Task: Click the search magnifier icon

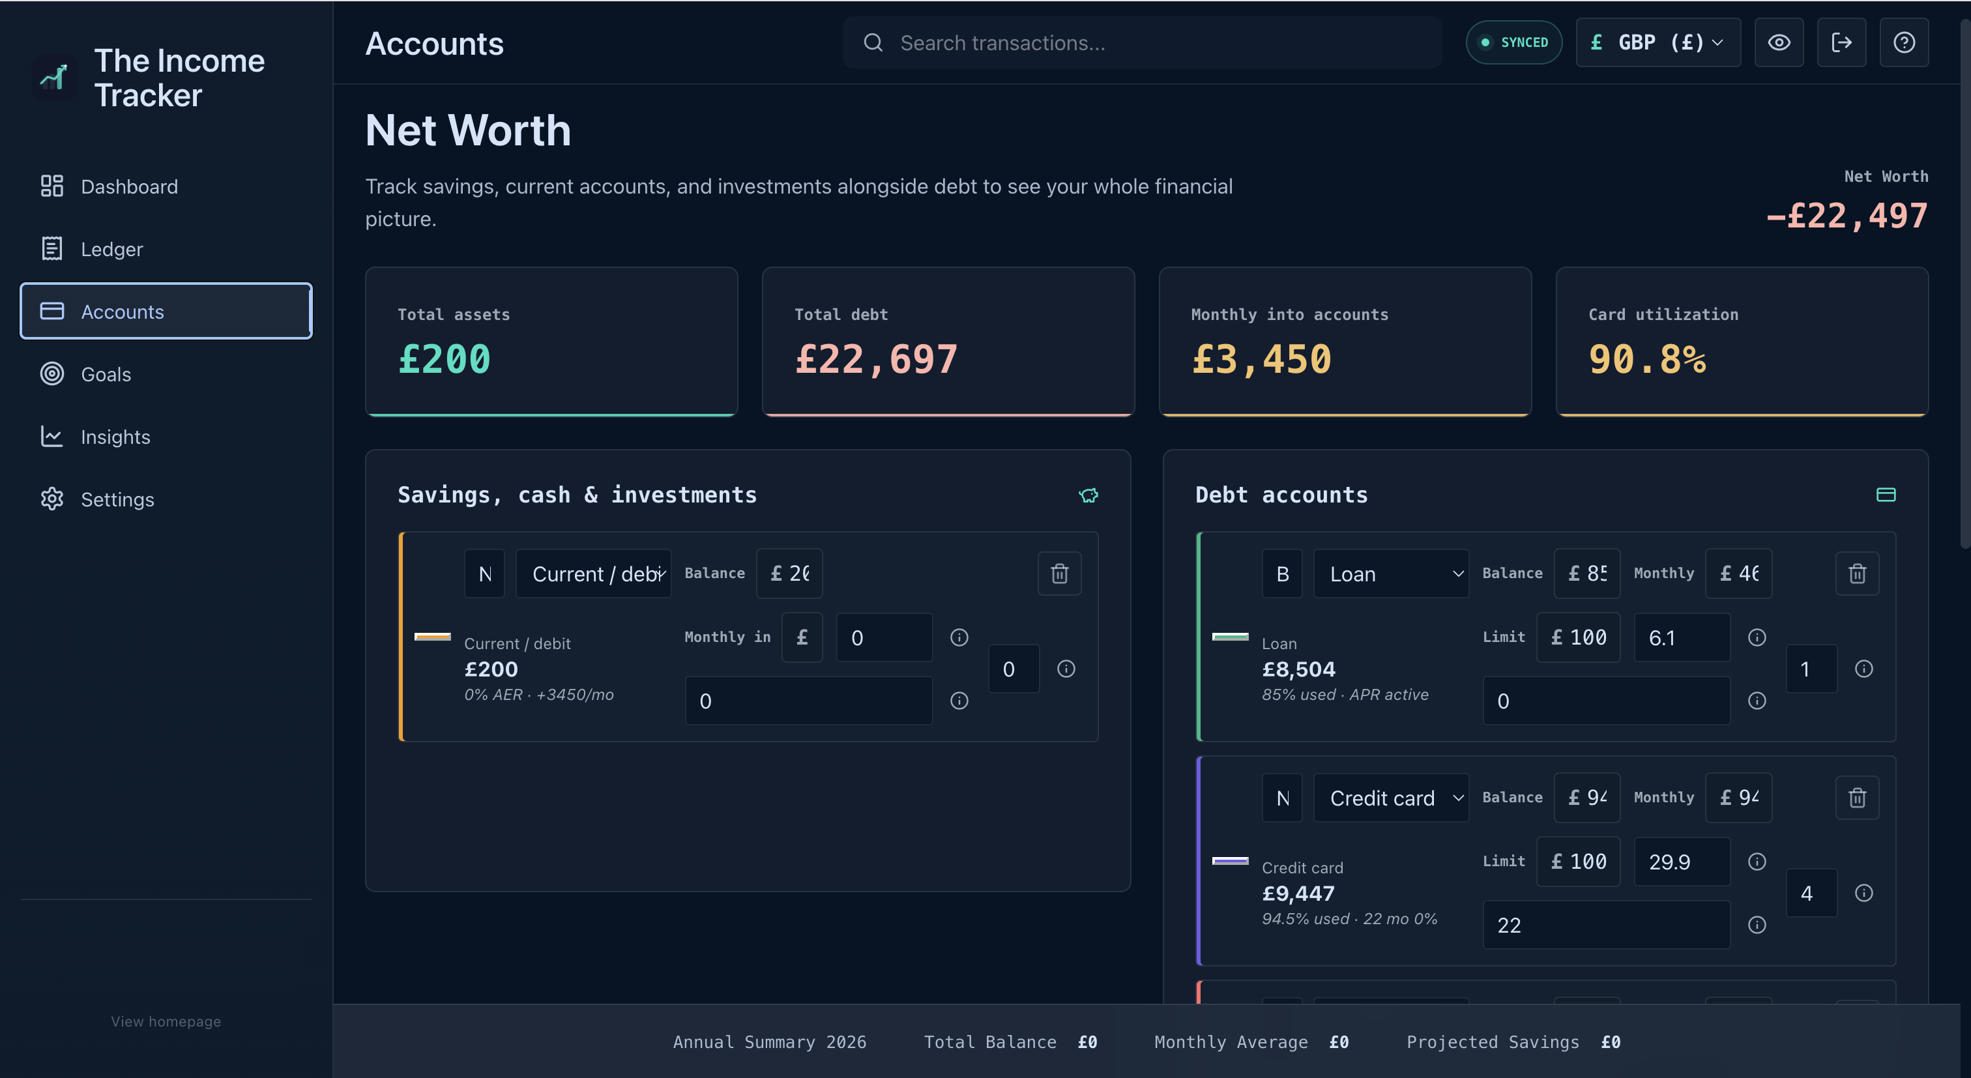Action: pyautogui.click(x=873, y=43)
